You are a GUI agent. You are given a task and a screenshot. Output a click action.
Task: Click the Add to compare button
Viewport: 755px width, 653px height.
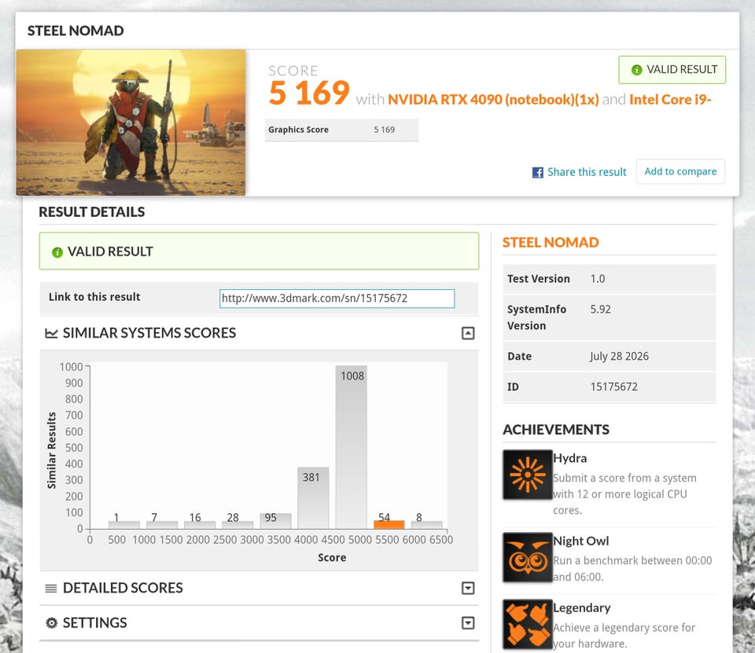tap(680, 171)
